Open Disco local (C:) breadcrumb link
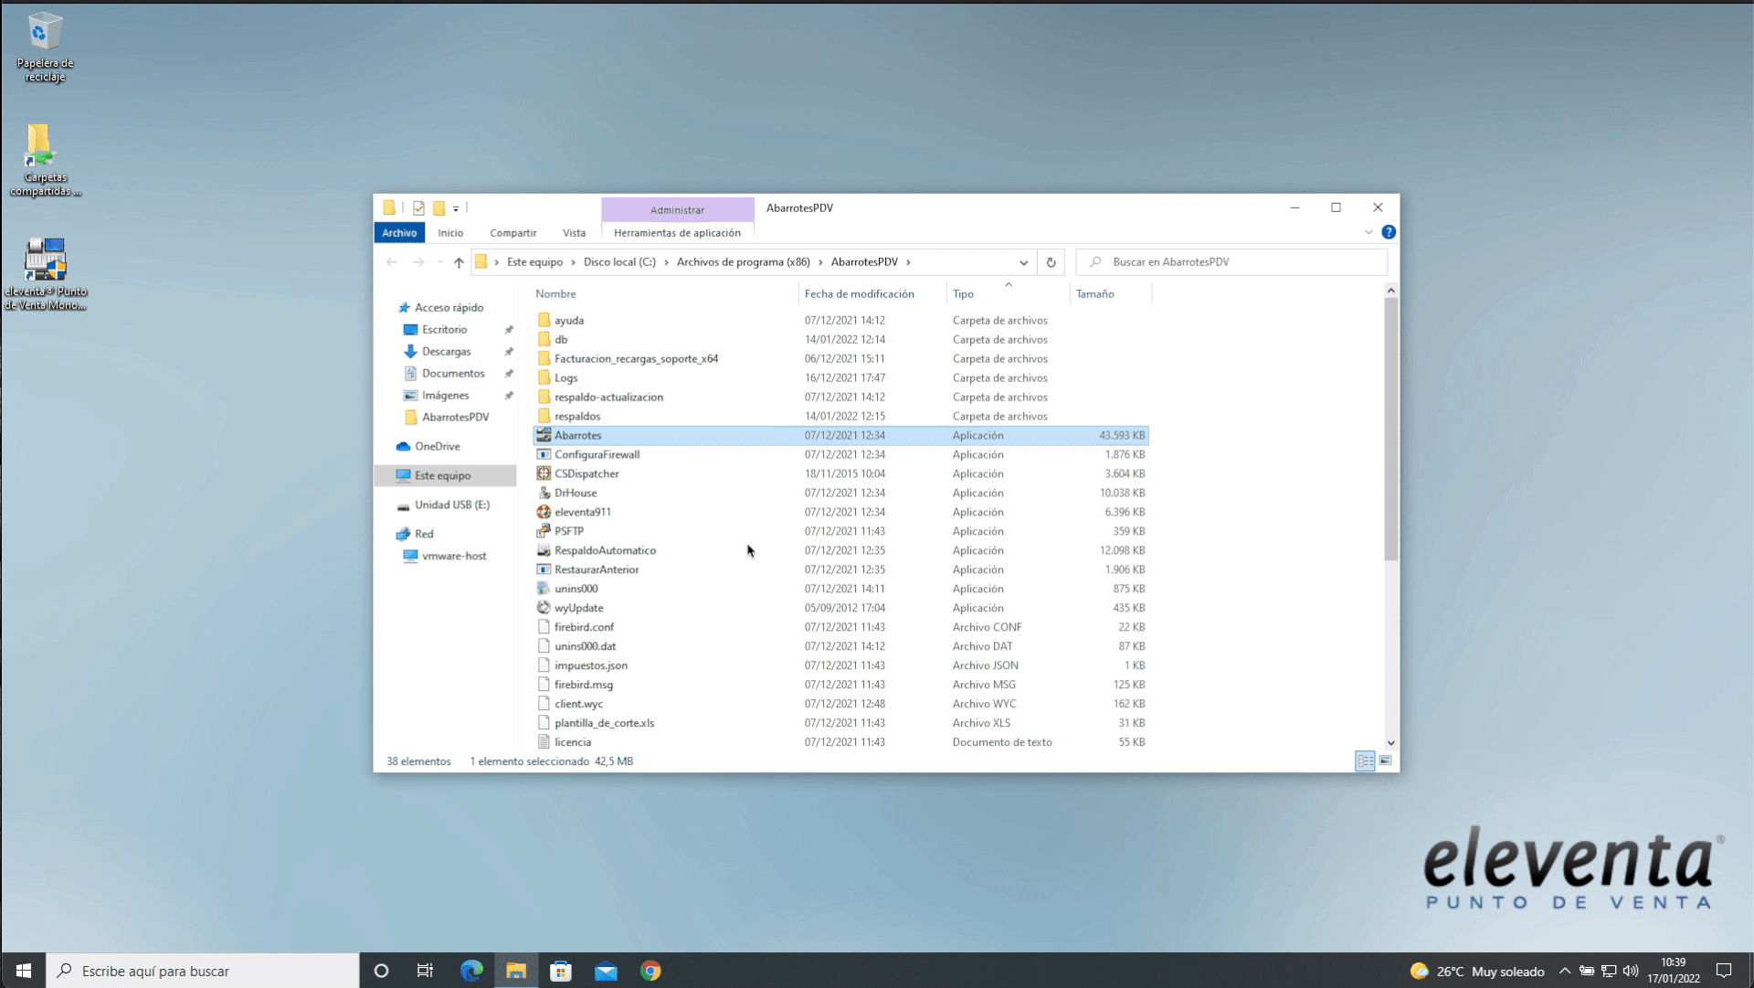This screenshot has width=1754, height=988. (x=619, y=262)
